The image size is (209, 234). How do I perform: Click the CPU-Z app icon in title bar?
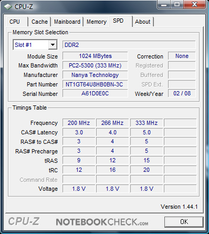click(x=8, y=7)
